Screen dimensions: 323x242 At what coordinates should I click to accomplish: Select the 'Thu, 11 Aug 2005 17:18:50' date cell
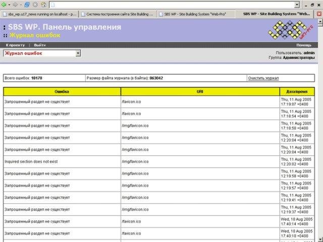(x=297, y=126)
